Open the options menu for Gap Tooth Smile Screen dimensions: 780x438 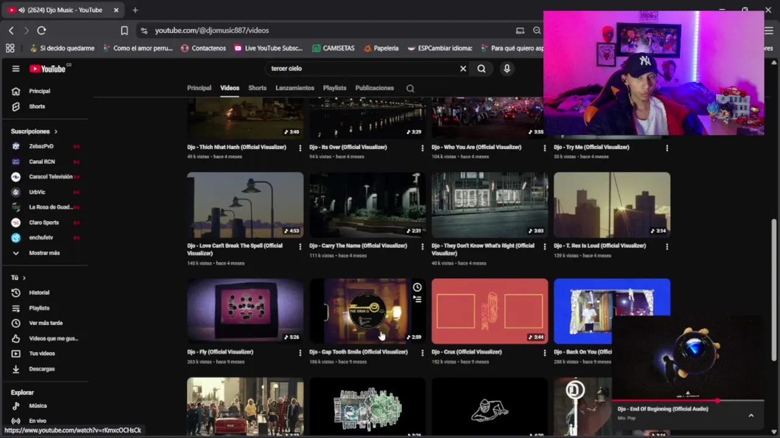pyautogui.click(x=422, y=352)
